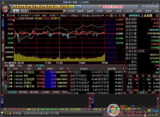The image size is (160, 117).
Task: Go forward with the right arrow button
Action: tap(24, 11)
